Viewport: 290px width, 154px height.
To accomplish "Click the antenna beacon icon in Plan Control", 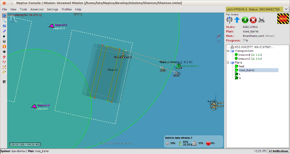I will click(x=230, y=20).
